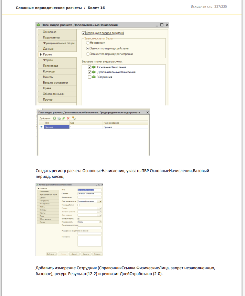
Task: Uncheck ОсновныеНачисления in base plans list
Action: point(89,67)
